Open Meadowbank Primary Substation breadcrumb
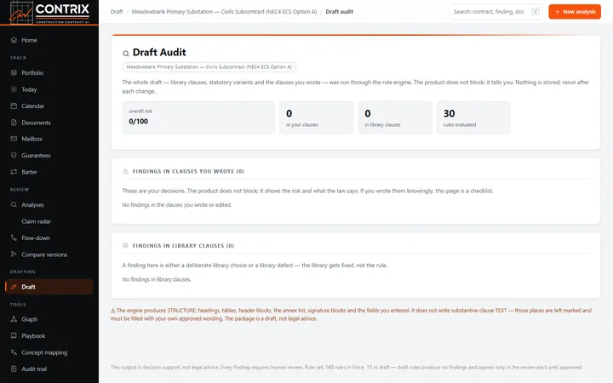 coord(224,12)
